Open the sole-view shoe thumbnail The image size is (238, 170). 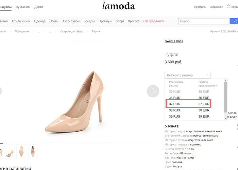point(21,151)
